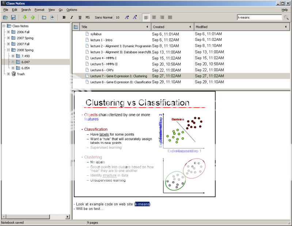Click the open notebook toolbar icon
The image size is (292, 226).
click(5, 17)
